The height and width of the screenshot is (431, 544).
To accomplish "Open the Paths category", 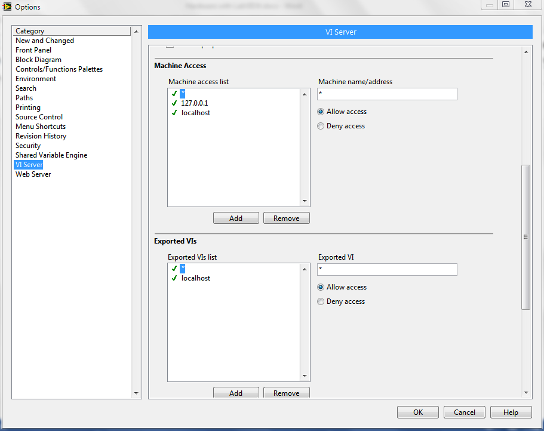I will point(24,98).
